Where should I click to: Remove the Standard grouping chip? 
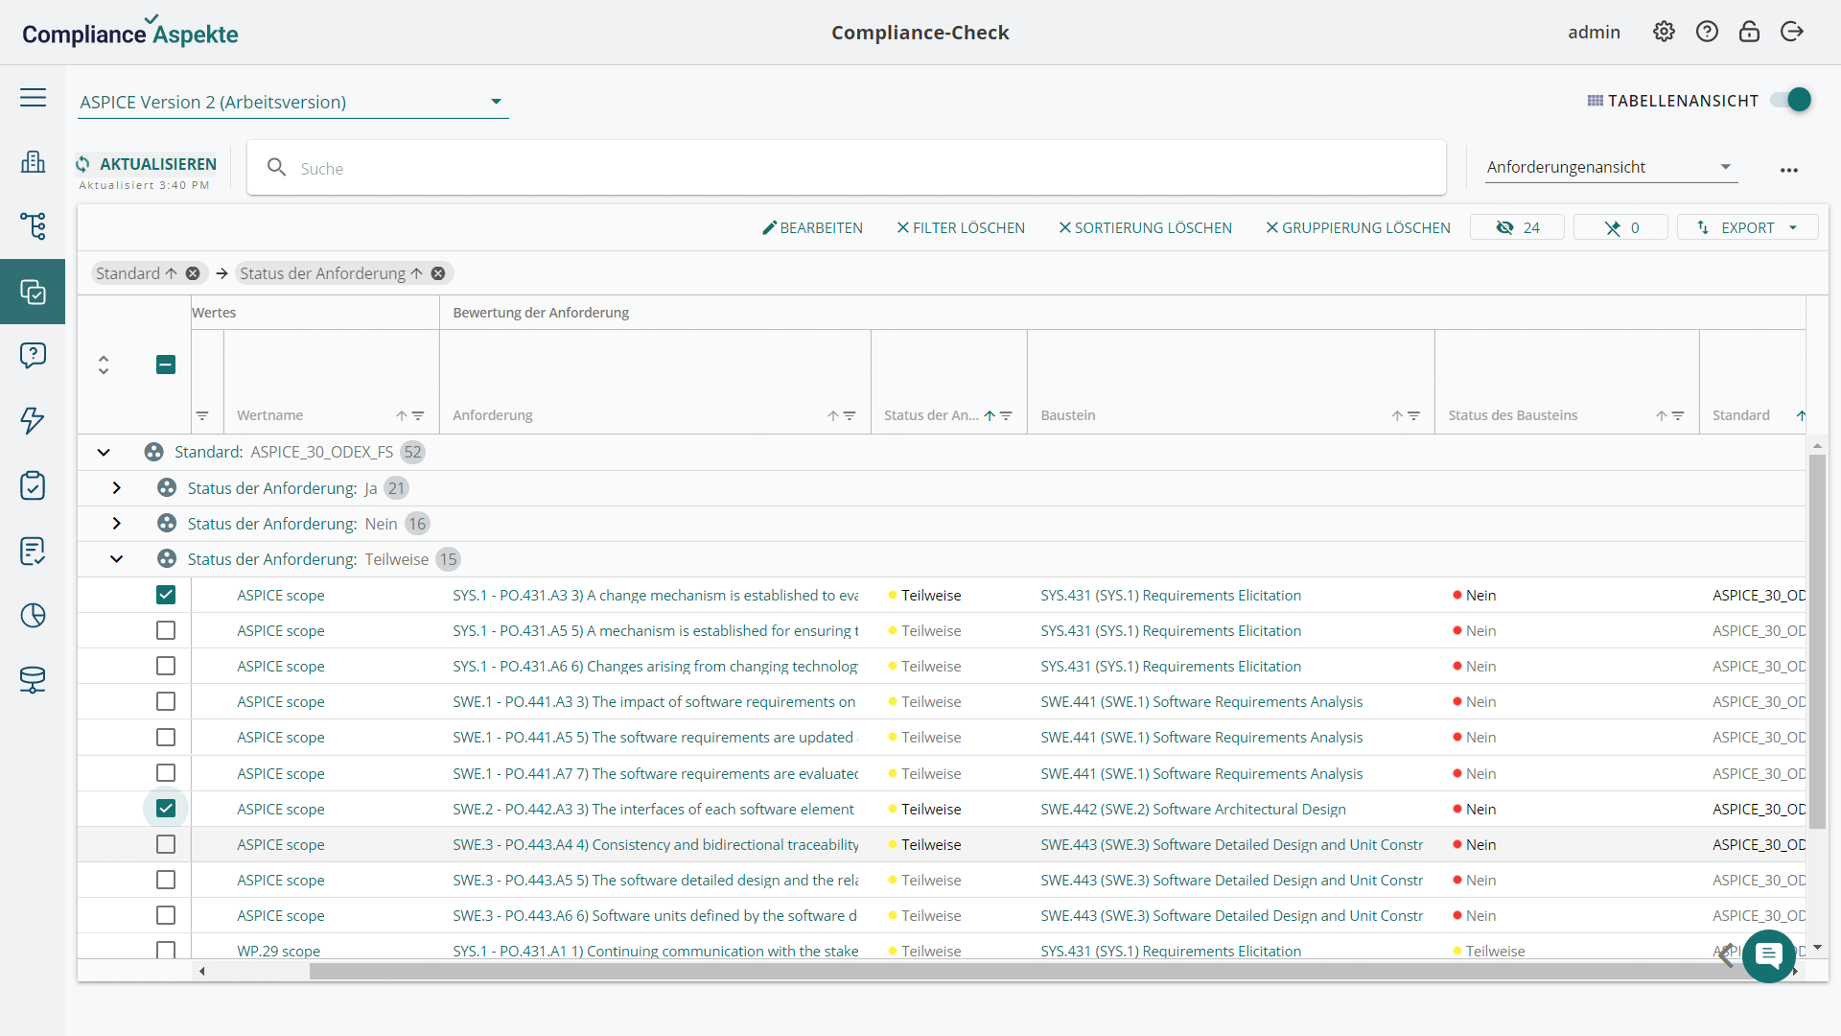(193, 273)
